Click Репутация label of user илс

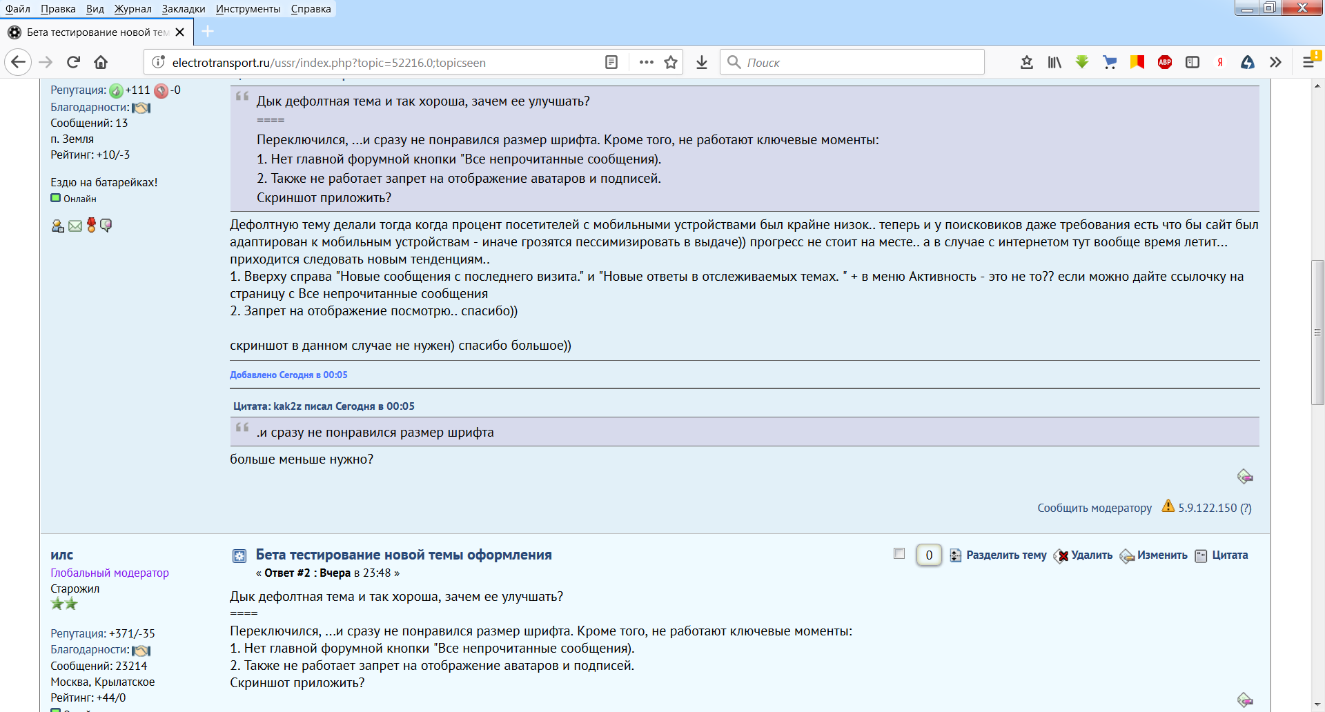(x=78, y=633)
